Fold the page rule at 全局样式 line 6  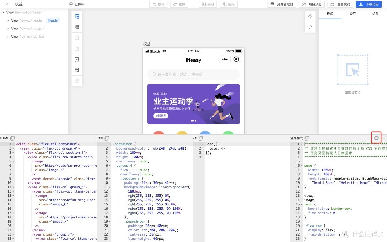pyautogui.click(x=301, y=165)
